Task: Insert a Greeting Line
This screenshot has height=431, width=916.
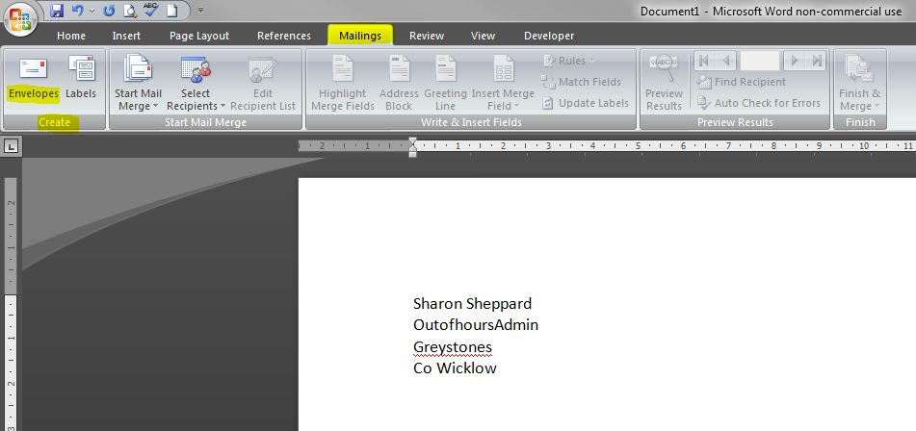Action: click(445, 82)
